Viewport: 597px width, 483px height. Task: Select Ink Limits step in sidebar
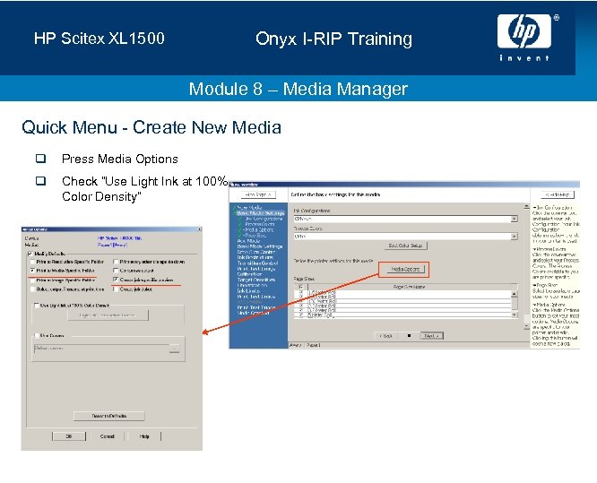tap(248, 291)
